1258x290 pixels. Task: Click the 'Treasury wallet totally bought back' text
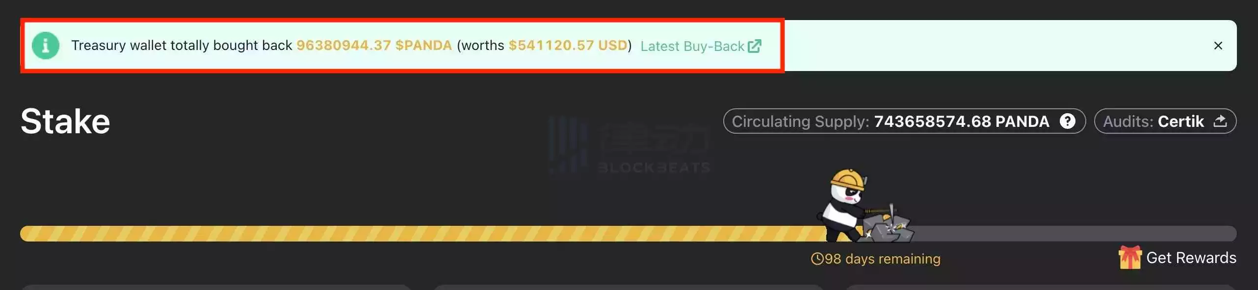click(182, 46)
